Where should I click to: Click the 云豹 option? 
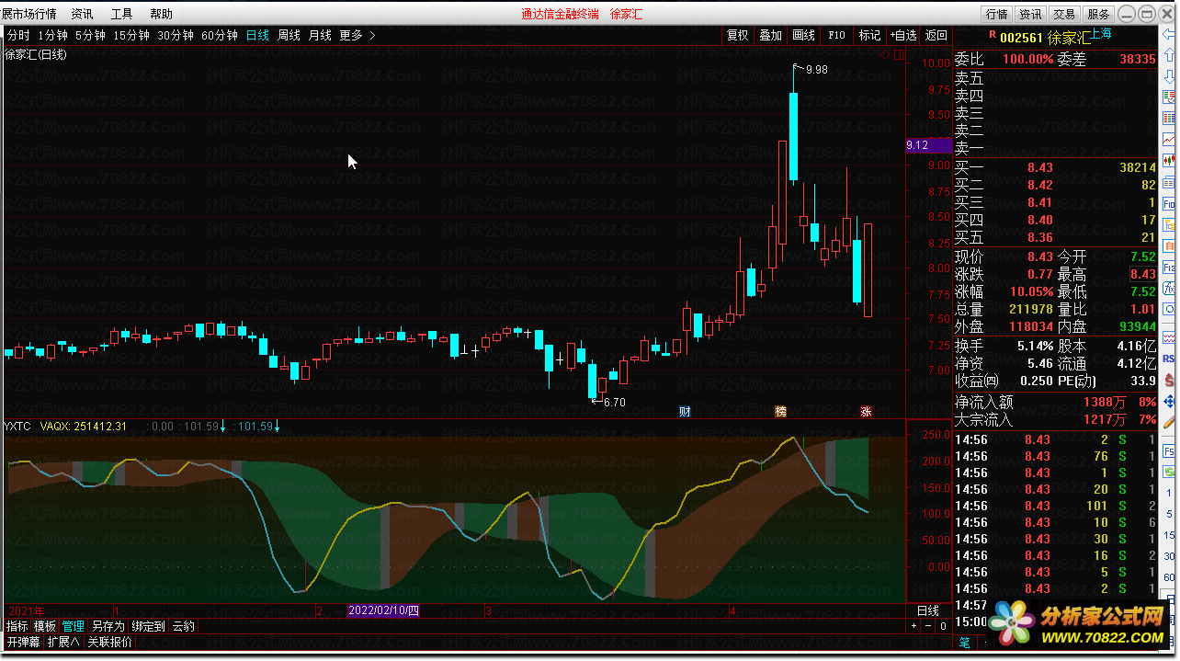(x=184, y=626)
